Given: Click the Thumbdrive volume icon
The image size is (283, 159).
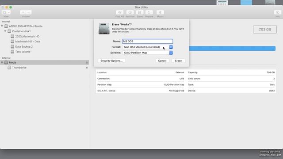Looking at the screenshot, I should click(9, 68).
